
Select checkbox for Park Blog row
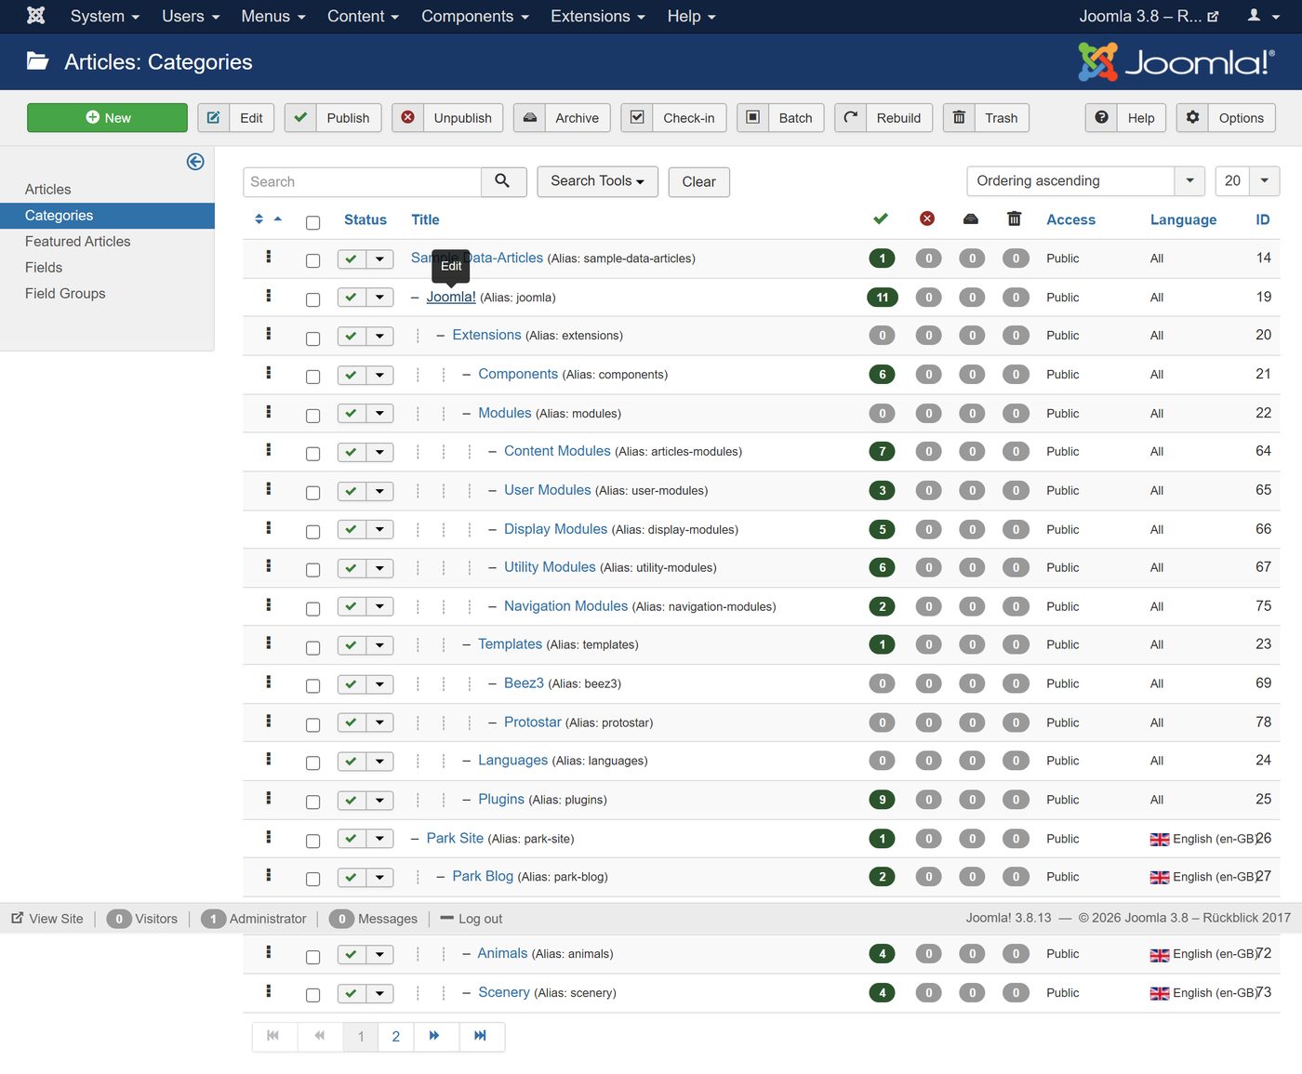click(x=312, y=879)
